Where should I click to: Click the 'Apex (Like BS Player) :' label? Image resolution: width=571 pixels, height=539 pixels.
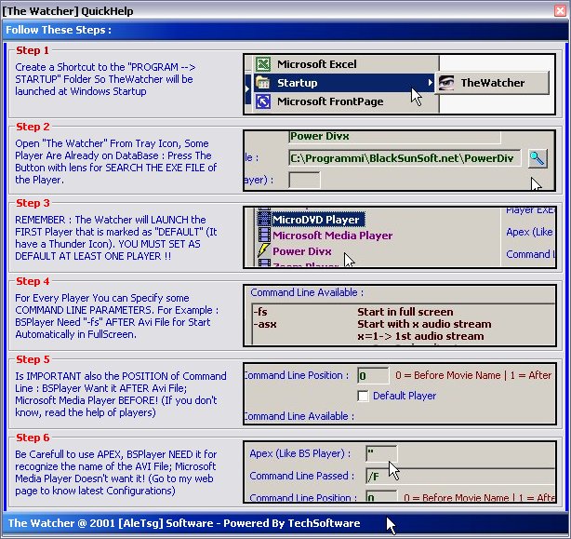300,453
